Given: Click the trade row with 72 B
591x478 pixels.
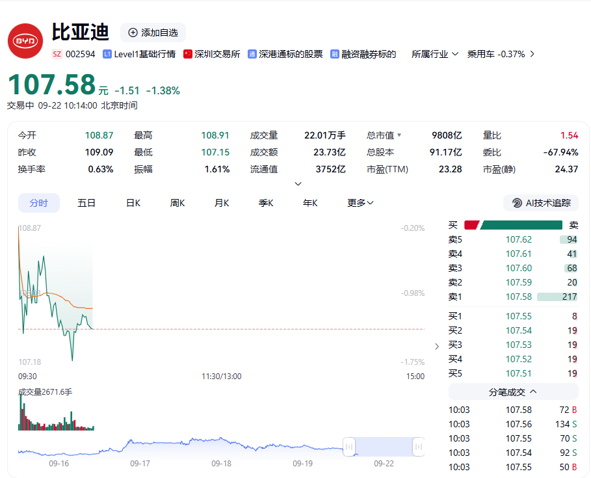Looking at the screenshot, I should pyautogui.click(x=512, y=410).
